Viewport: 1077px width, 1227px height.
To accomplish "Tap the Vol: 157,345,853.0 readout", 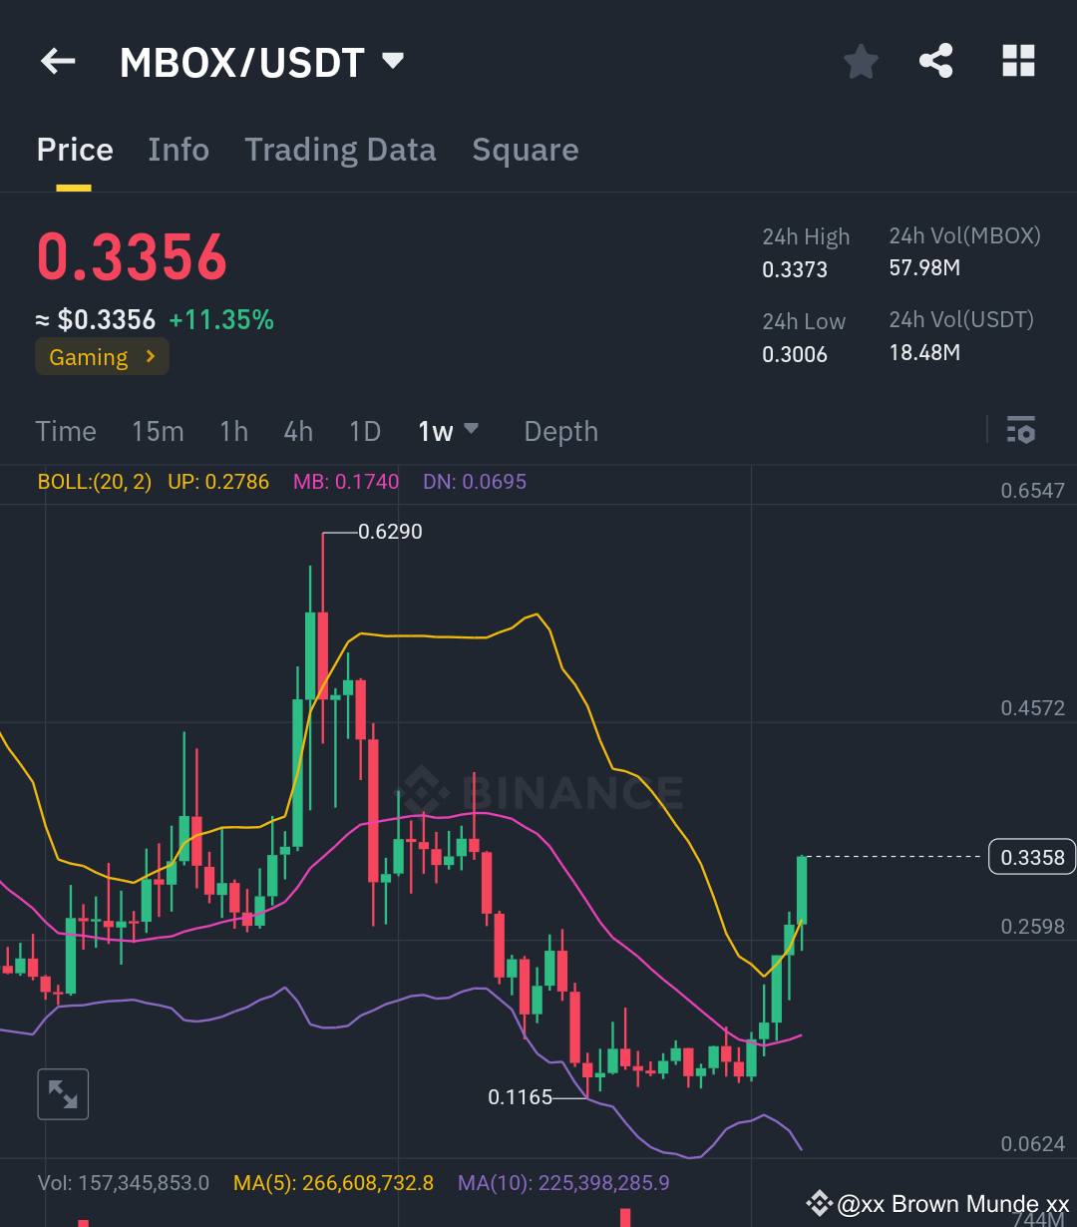I will tap(124, 1183).
